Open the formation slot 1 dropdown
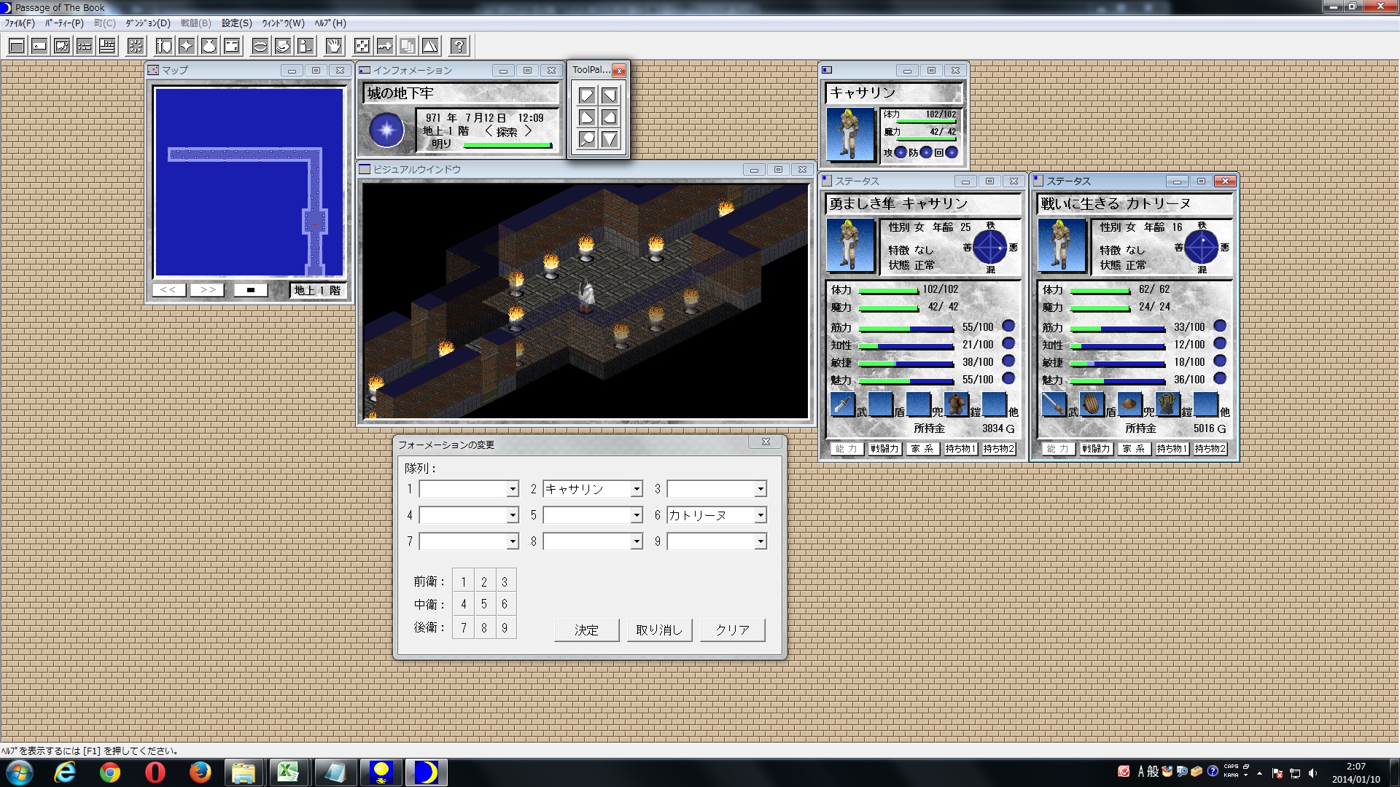The height and width of the screenshot is (787, 1400). (512, 488)
